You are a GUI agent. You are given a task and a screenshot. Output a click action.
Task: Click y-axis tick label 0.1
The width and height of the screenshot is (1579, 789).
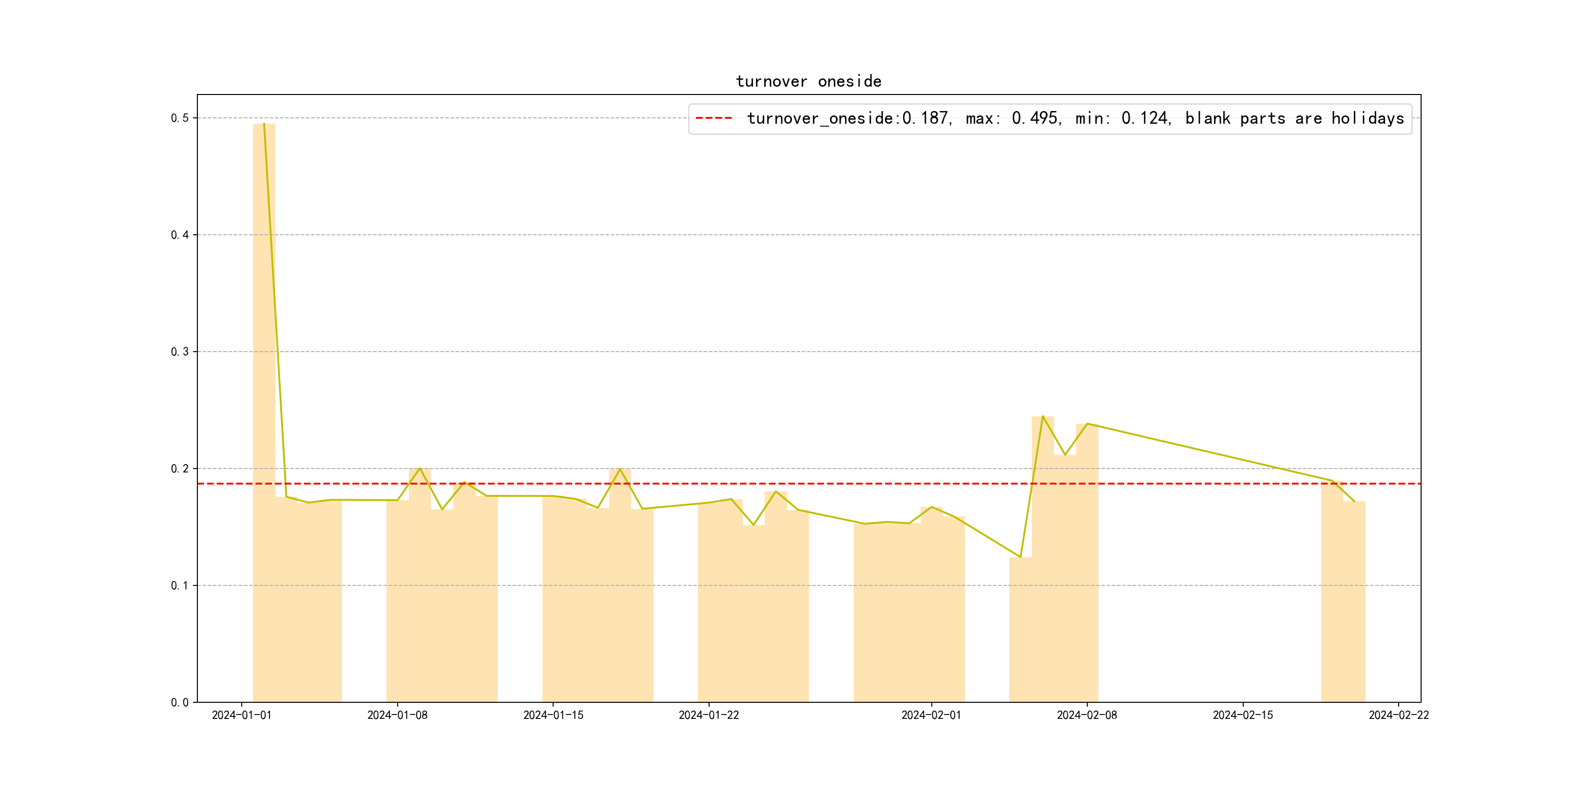tap(180, 585)
